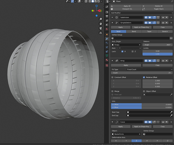
Task: Open the Scene properties tab icon
Action: click(107, 25)
